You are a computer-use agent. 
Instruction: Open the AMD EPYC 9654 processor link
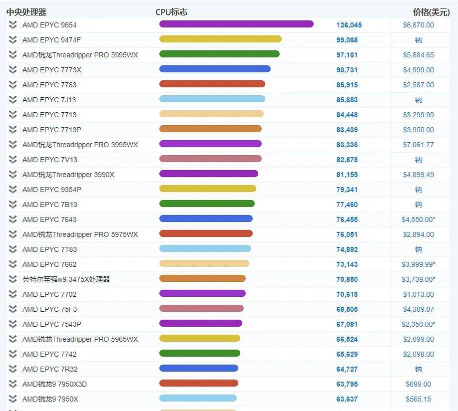pos(49,25)
